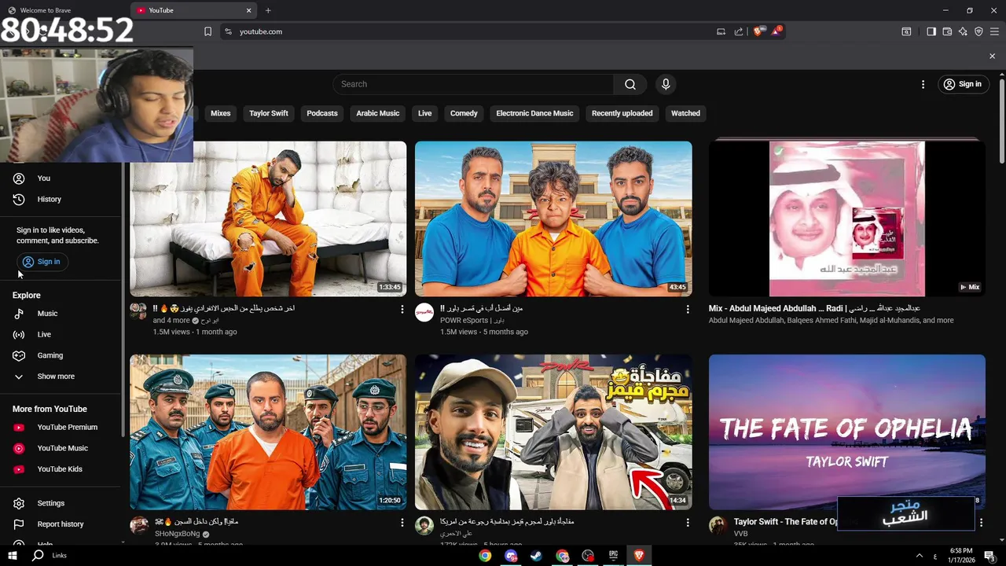Open Windows Start menu
This screenshot has height=566, width=1006.
[13, 555]
